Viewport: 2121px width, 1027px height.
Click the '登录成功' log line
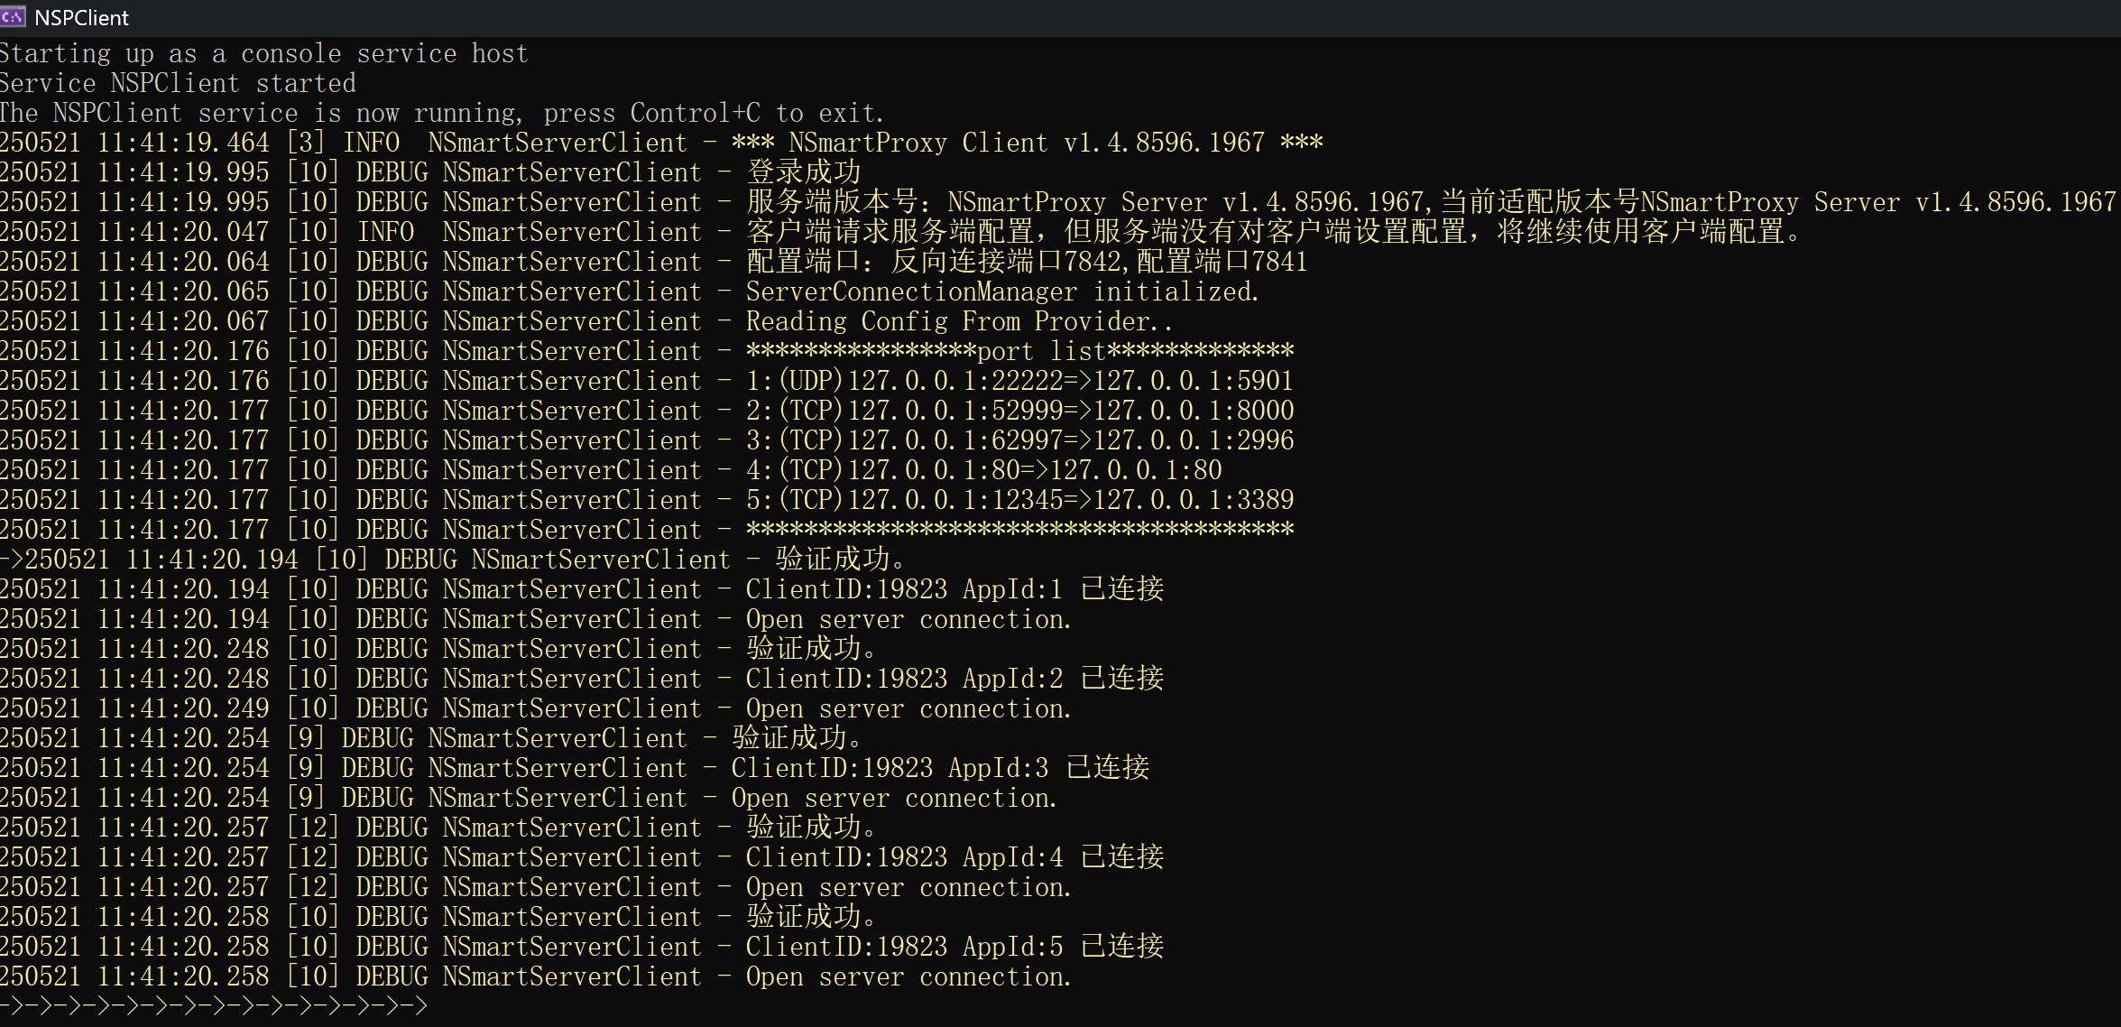pos(430,173)
